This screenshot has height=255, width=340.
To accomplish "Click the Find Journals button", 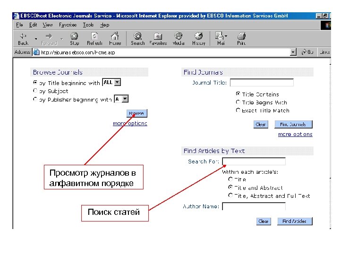I will point(293,124).
